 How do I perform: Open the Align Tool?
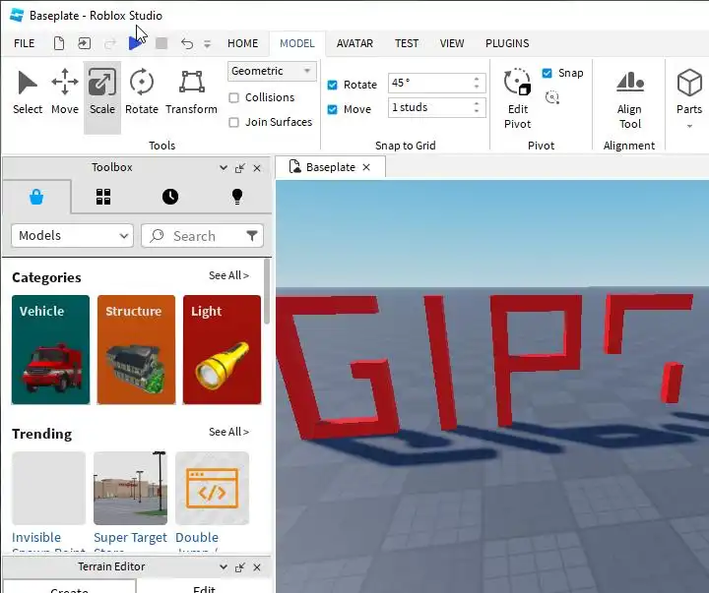pos(629,100)
